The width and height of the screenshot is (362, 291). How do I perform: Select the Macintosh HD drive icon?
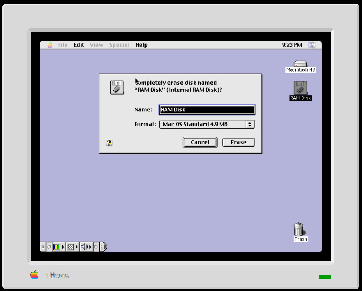point(300,64)
